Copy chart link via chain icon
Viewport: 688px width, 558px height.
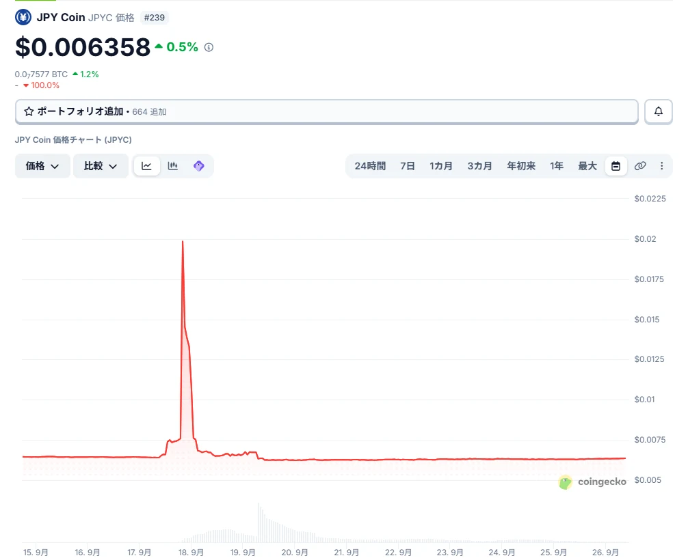tap(640, 166)
